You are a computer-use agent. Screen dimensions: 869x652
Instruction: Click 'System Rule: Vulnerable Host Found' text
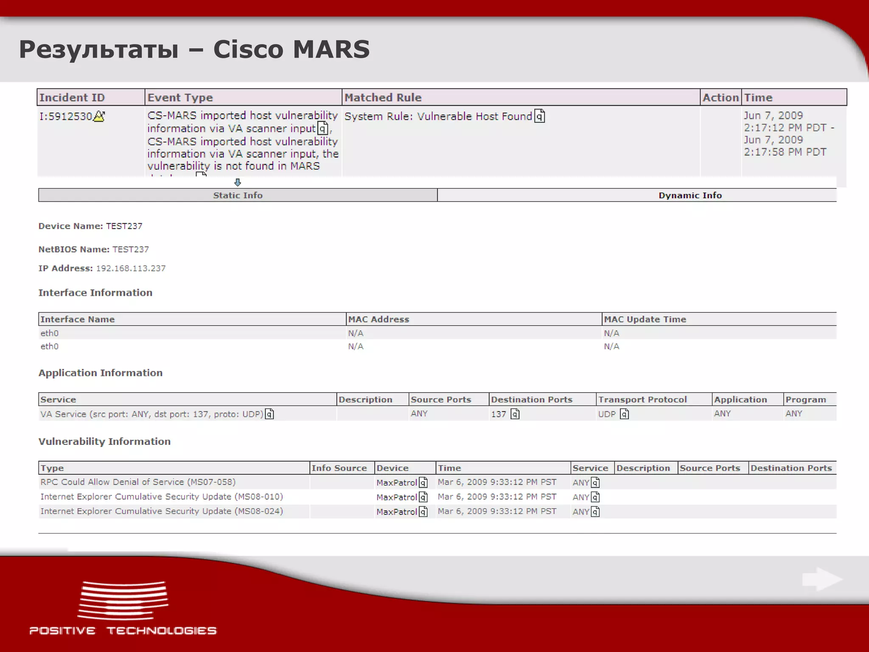point(438,116)
